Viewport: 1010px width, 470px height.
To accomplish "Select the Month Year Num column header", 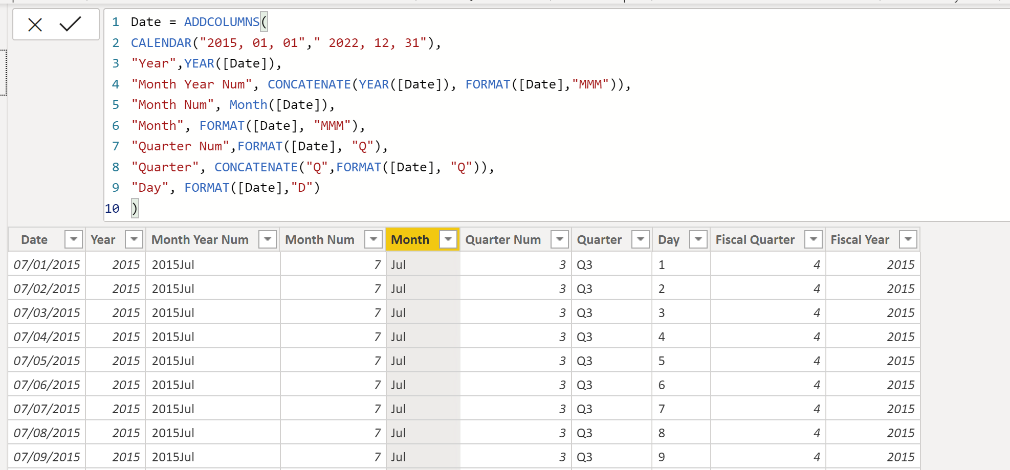I will point(200,240).
